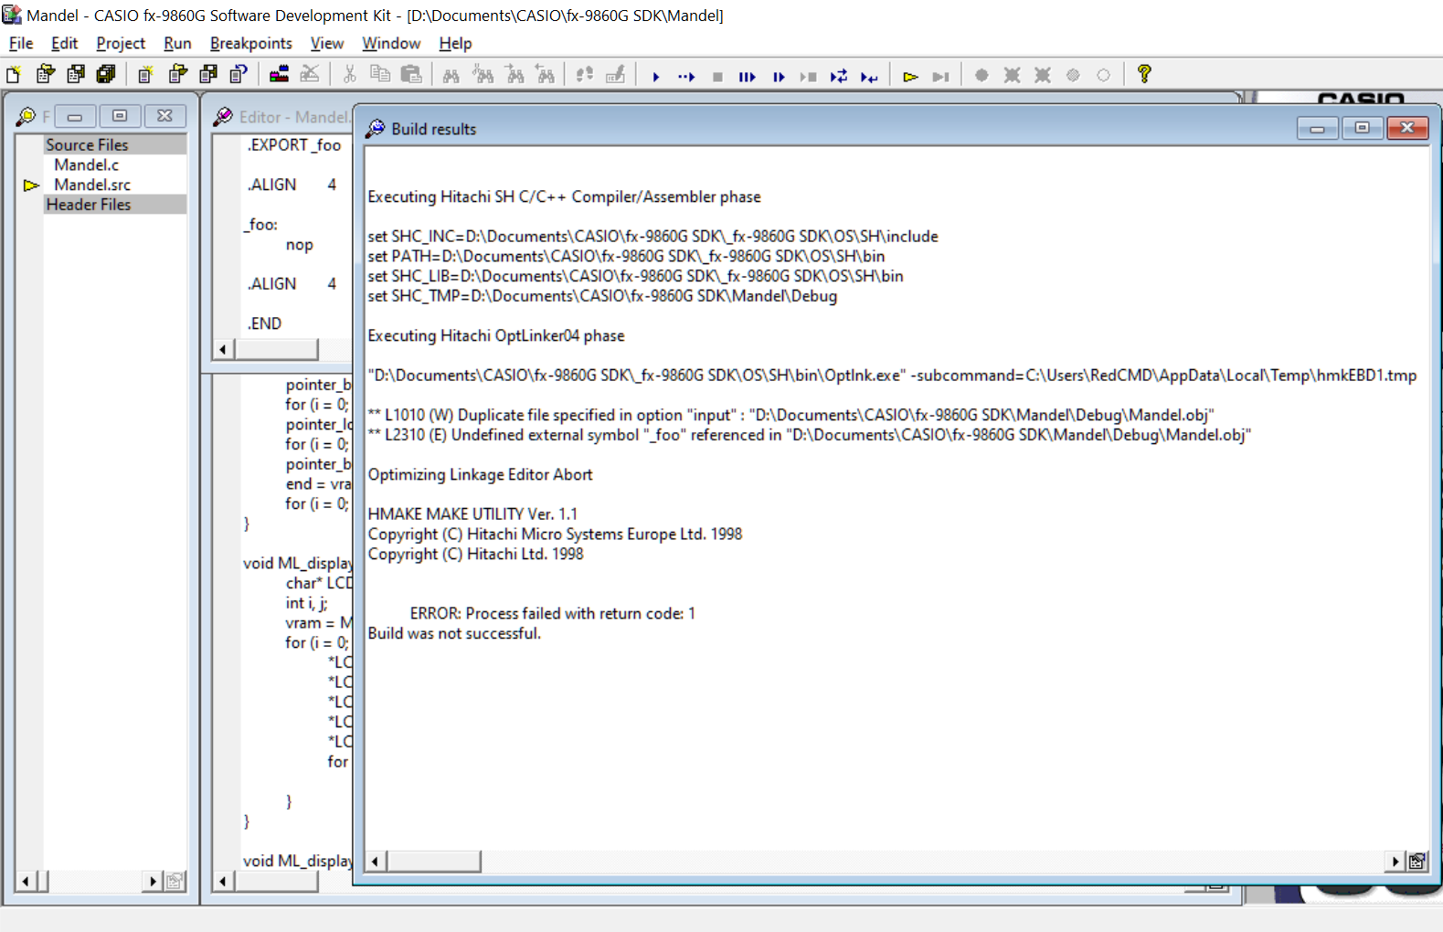Click the yellow question mark Help icon
This screenshot has width=1443, height=932.
pyautogui.click(x=1144, y=74)
